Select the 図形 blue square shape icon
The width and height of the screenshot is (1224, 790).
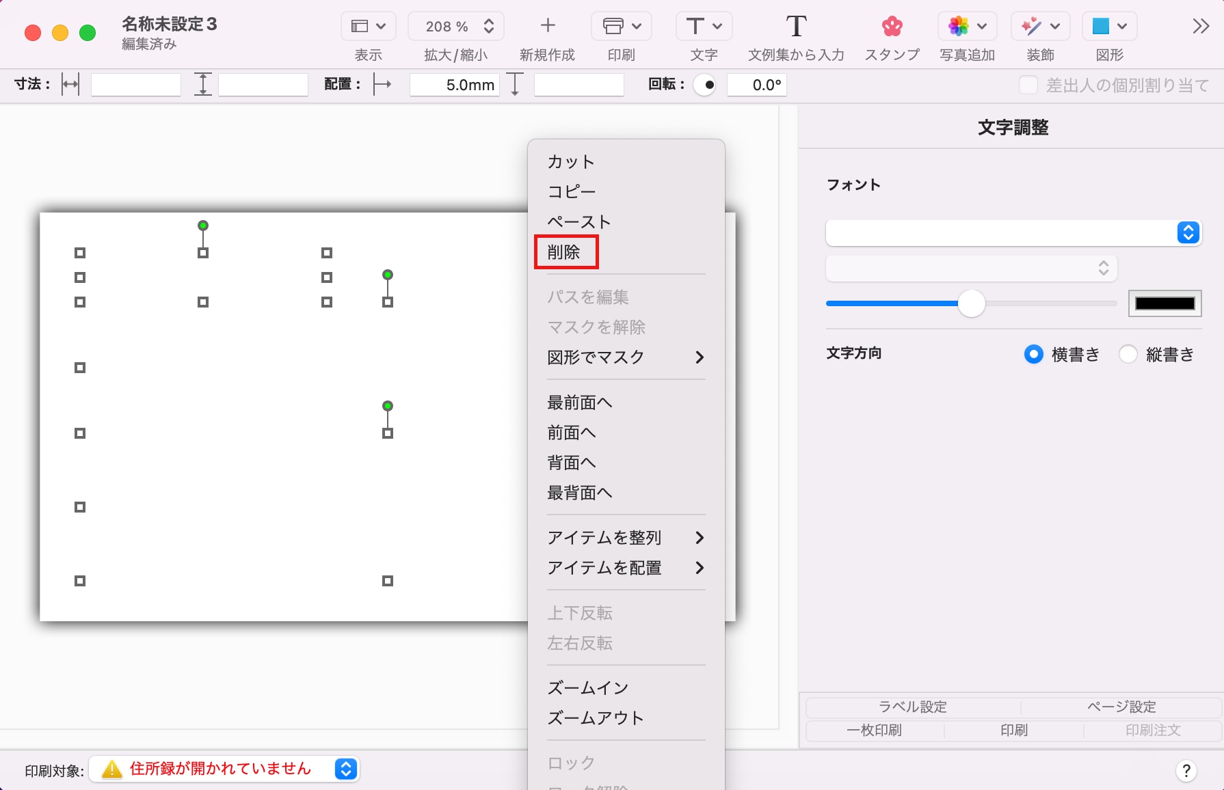click(1100, 26)
